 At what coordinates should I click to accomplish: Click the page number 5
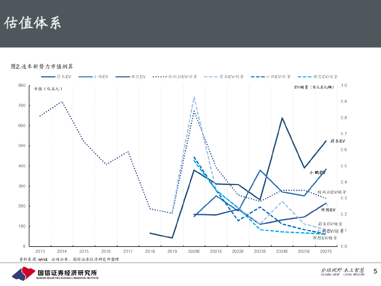click(x=375, y=271)
